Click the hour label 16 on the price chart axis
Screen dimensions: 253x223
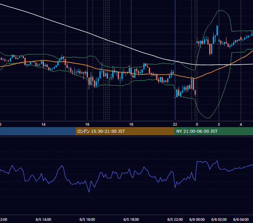87,125
